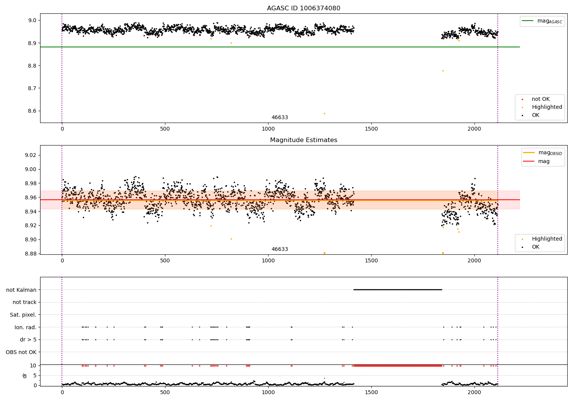
Task: Click the 8.92 y-tick in the middle panel
Action: pos(31,226)
